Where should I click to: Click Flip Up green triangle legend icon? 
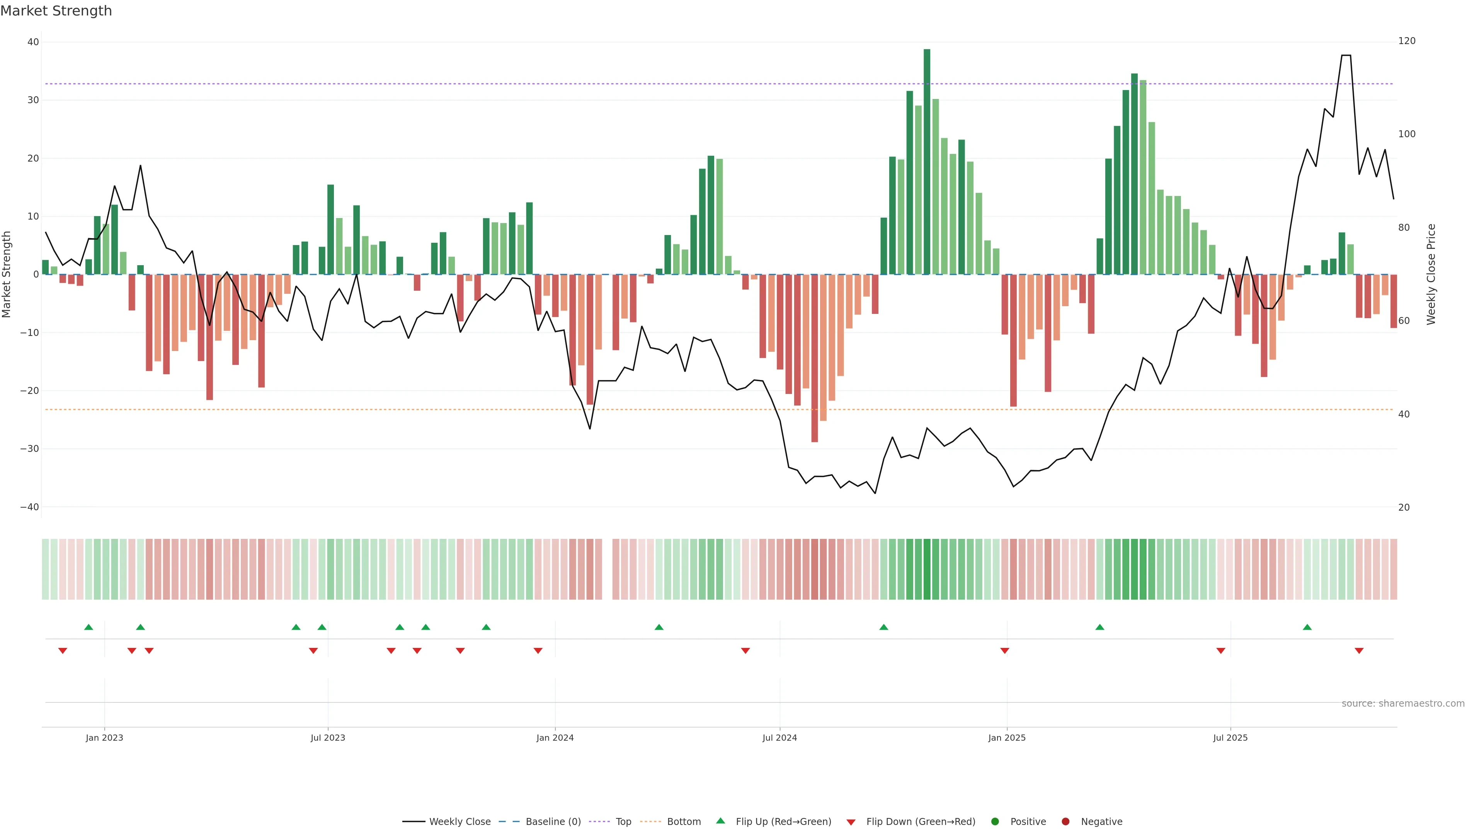[720, 821]
